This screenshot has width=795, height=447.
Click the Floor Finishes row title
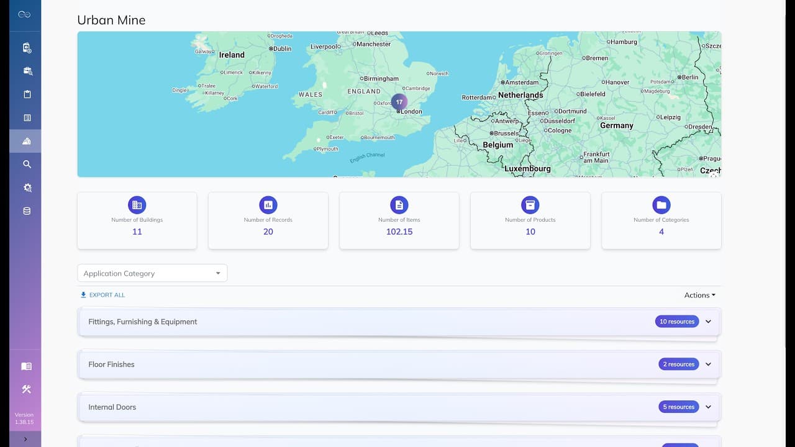(x=112, y=364)
